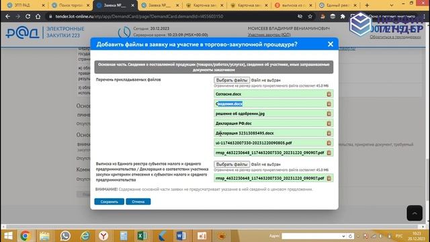Delete the Согласие.docx attached file
430x242 pixels.
coord(329,94)
